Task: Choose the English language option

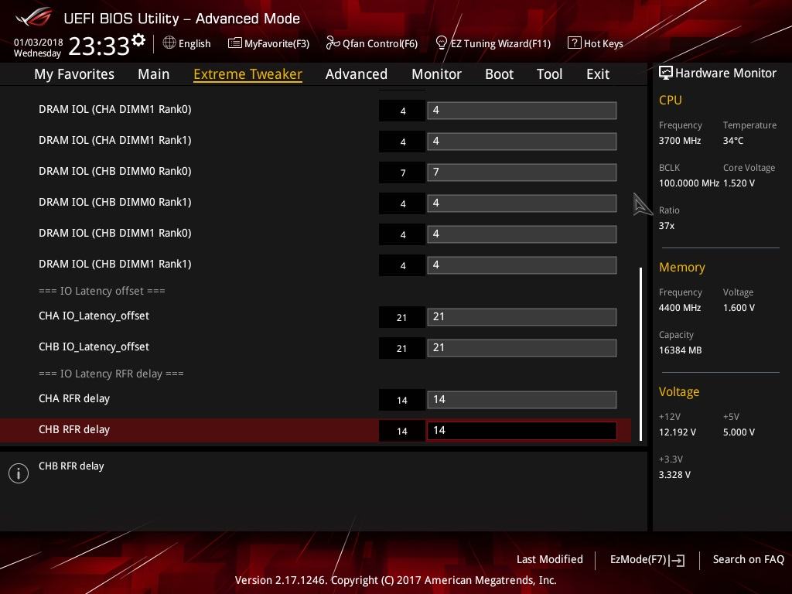Action: 194,43
